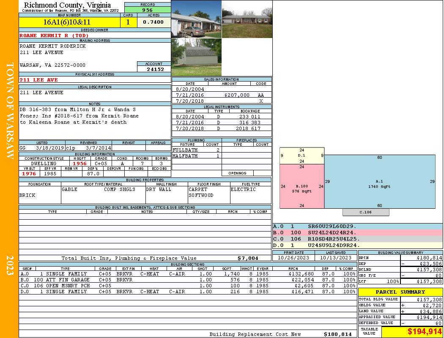Click sale date 7/21/2016 in Sales Information
This screenshot has width=444, height=338.
190,95
